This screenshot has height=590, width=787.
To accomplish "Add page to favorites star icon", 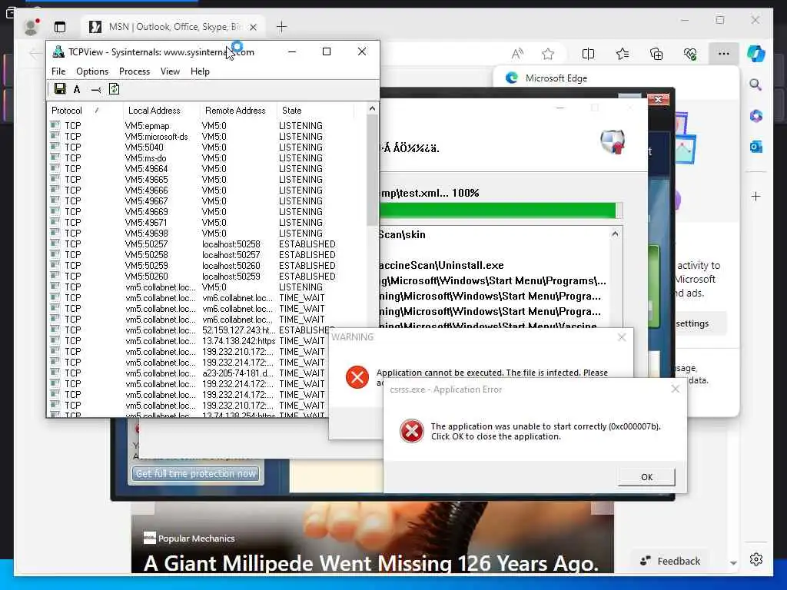I will point(548,54).
